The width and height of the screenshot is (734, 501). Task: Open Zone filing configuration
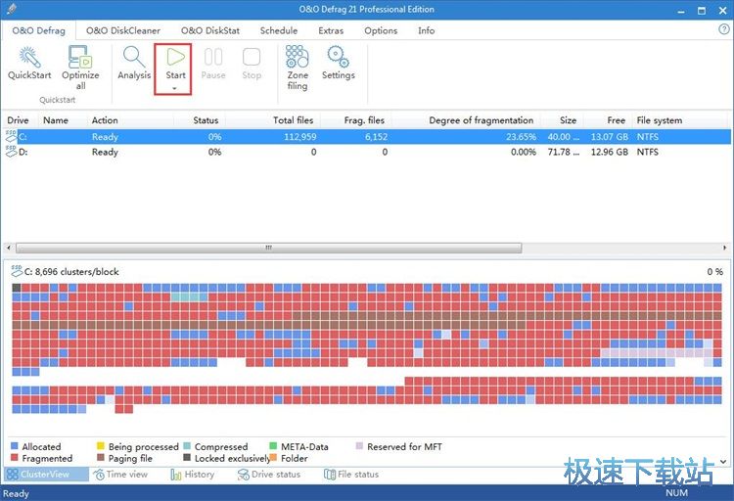[298, 57]
